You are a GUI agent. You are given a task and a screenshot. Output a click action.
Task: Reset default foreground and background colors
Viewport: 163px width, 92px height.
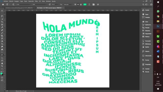click(1, 72)
